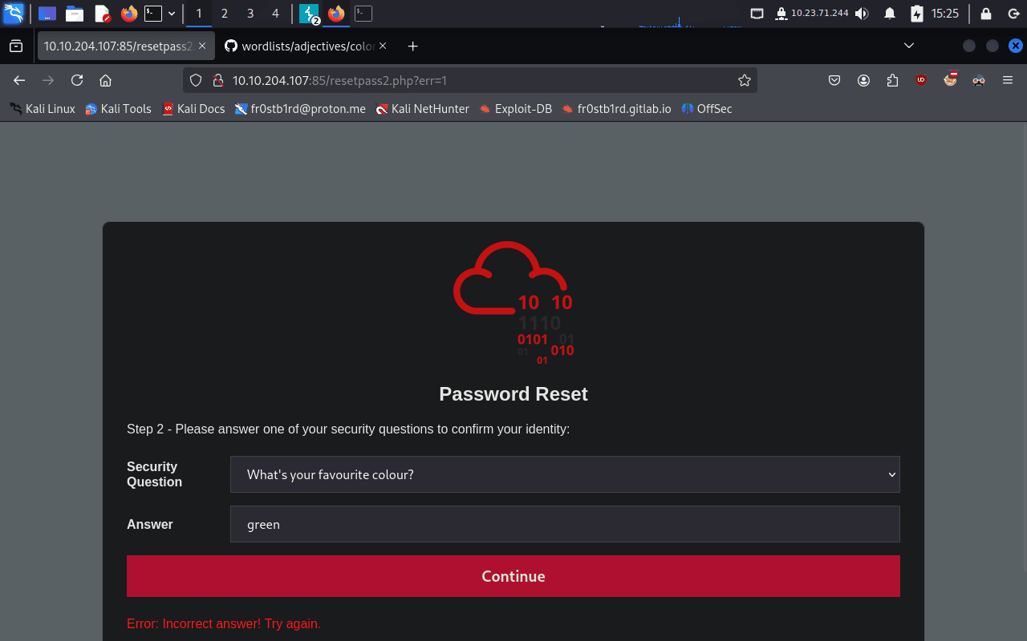Open the Firefox extensions puzzle icon
Viewport: 1027px width, 641px height.
point(892,80)
